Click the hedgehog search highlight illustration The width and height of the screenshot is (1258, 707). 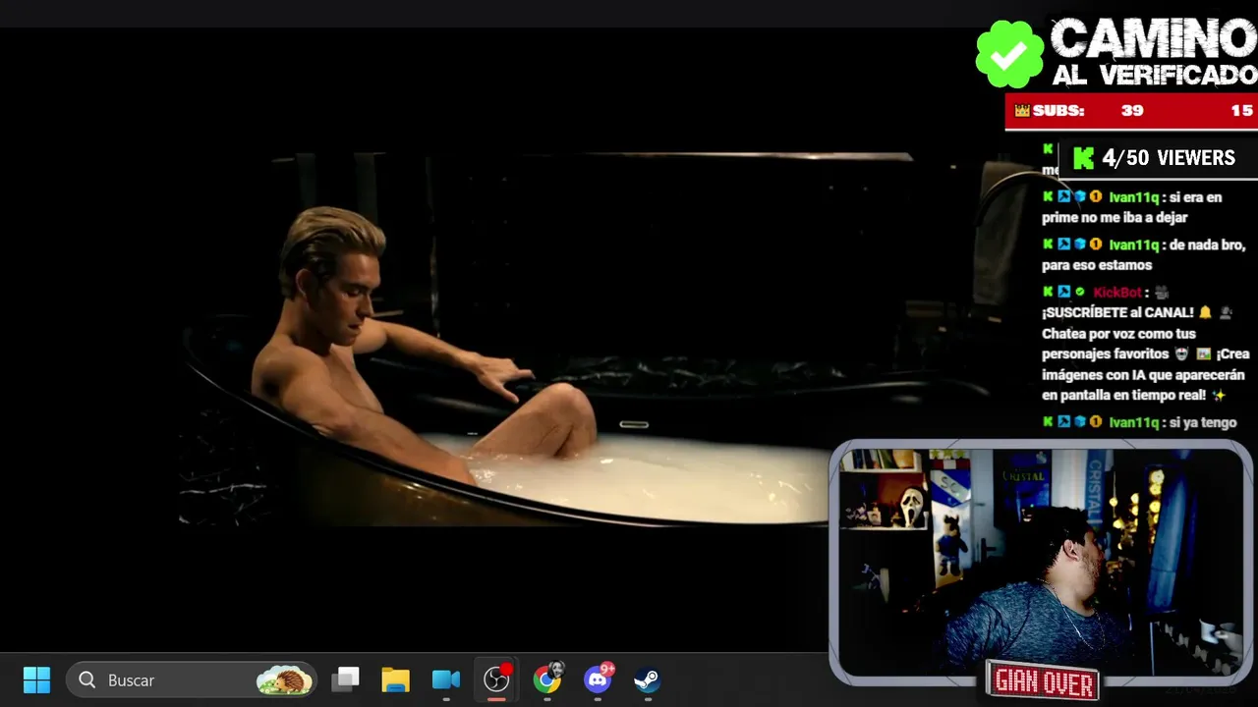point(284,680)
